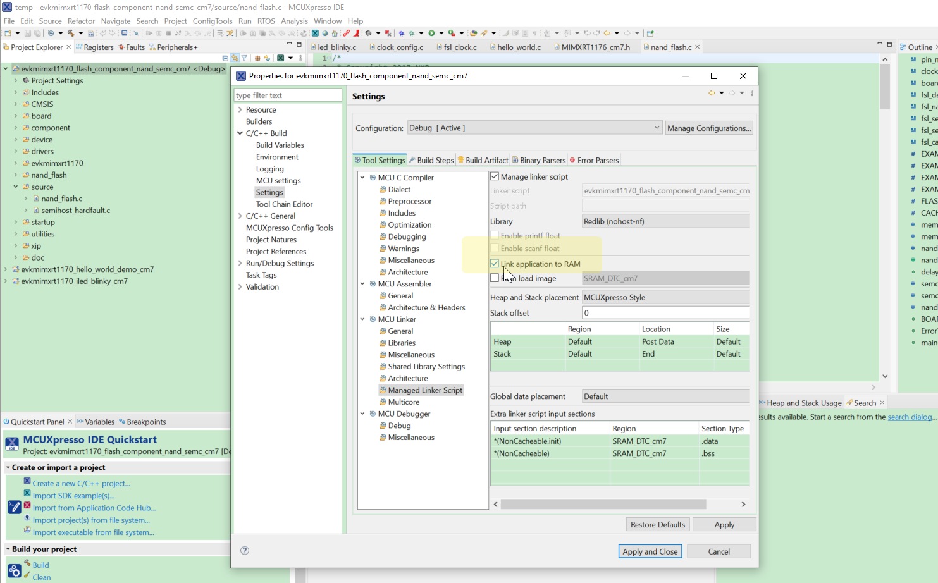Click inside the Stack offset input field

pos(664,312)
